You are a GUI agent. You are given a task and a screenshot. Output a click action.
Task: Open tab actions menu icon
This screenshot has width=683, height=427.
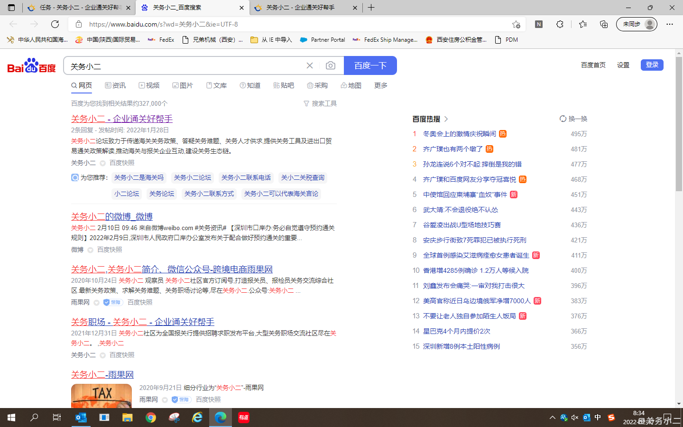(11, 8)
